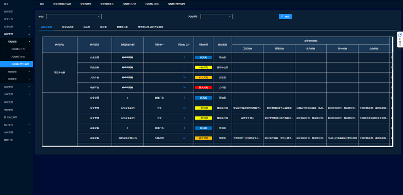
Task: Collapse the 双控管理 sidebar arrow
Action: tap(29, 34)
